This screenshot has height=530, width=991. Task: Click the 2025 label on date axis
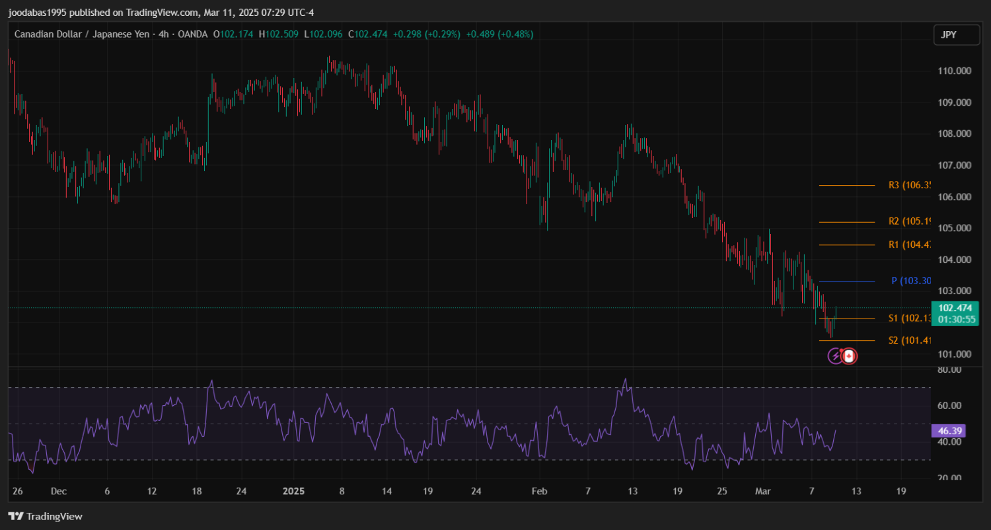[x=293, y=491]
